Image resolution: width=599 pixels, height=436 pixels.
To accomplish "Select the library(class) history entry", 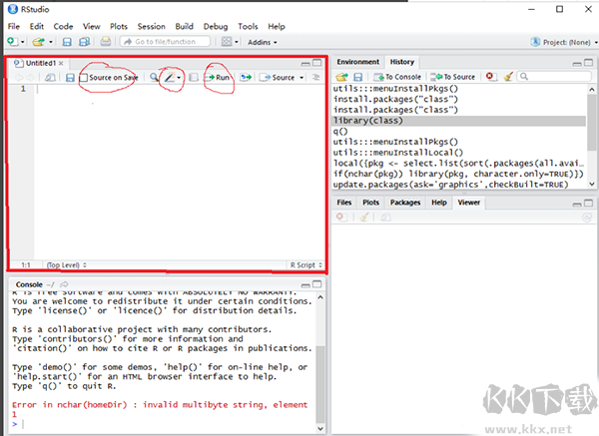I will pos(459,121).
